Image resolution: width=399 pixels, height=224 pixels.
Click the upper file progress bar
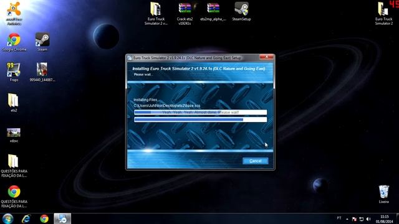pyautogui.click(x=201, y=112)
